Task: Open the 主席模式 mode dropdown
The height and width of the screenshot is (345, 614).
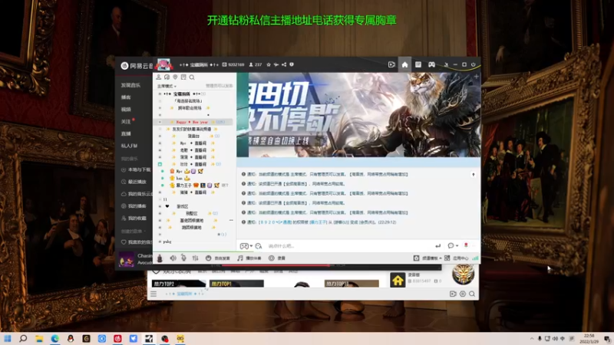Action: [x=167, y=86]
